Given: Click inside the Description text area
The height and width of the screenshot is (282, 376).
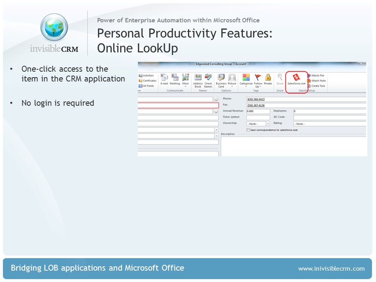Looking at the screenshot, I should (294, 146).
